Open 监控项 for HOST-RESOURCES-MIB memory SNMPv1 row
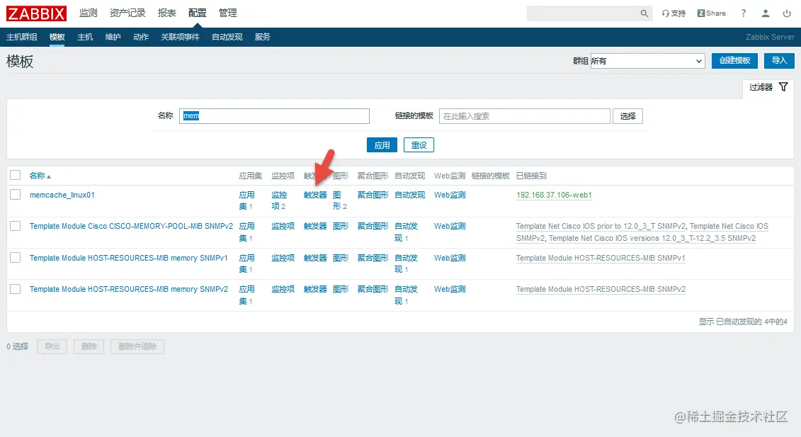This screenshot has width=801, height=437. click(283, 258)
